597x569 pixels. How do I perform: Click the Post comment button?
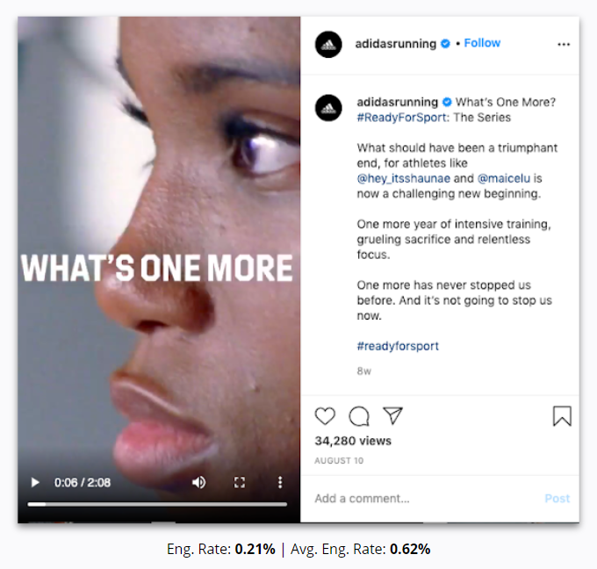tap(557, 498)
